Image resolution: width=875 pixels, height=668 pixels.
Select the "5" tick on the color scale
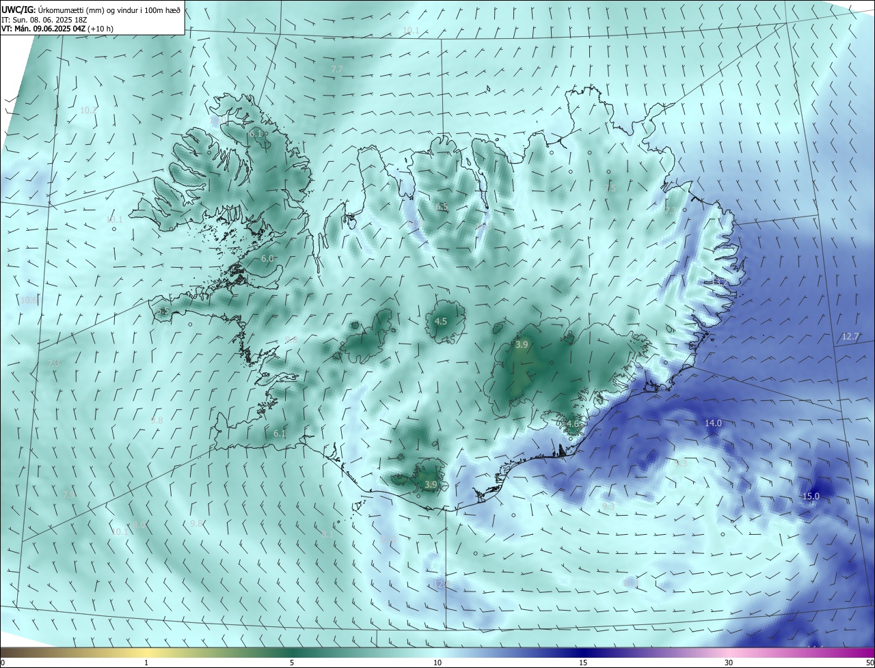292,663
